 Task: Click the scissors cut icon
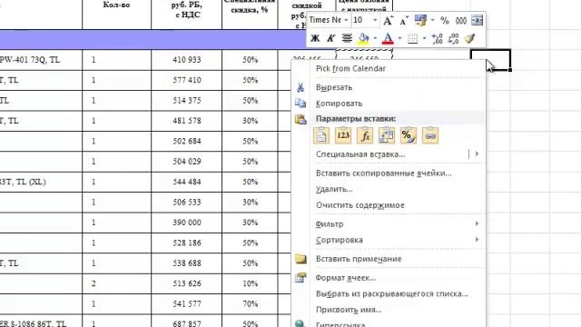(x=300, y=87)
